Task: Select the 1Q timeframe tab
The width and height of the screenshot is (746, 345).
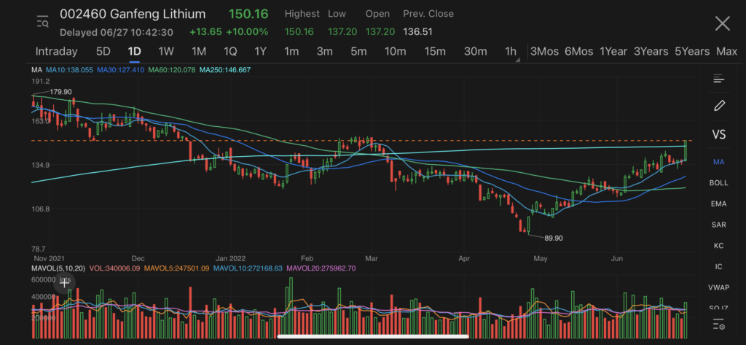Action: [x=230, y=52]
